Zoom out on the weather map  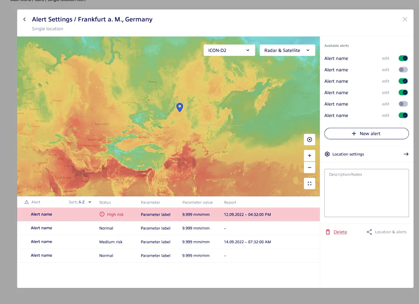(x=310, y=168)
